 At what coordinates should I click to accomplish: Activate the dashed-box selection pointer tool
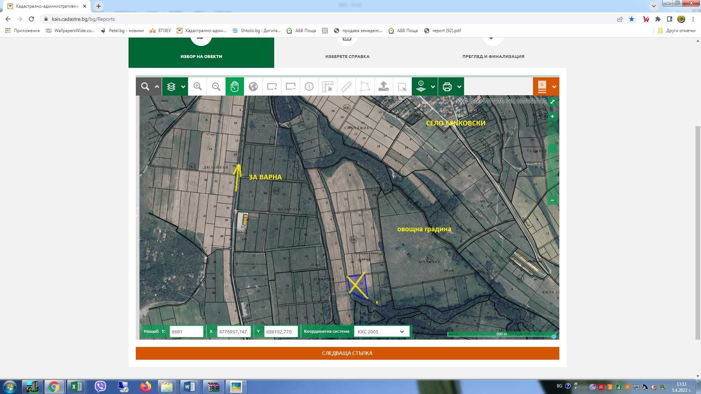(402, 86)
